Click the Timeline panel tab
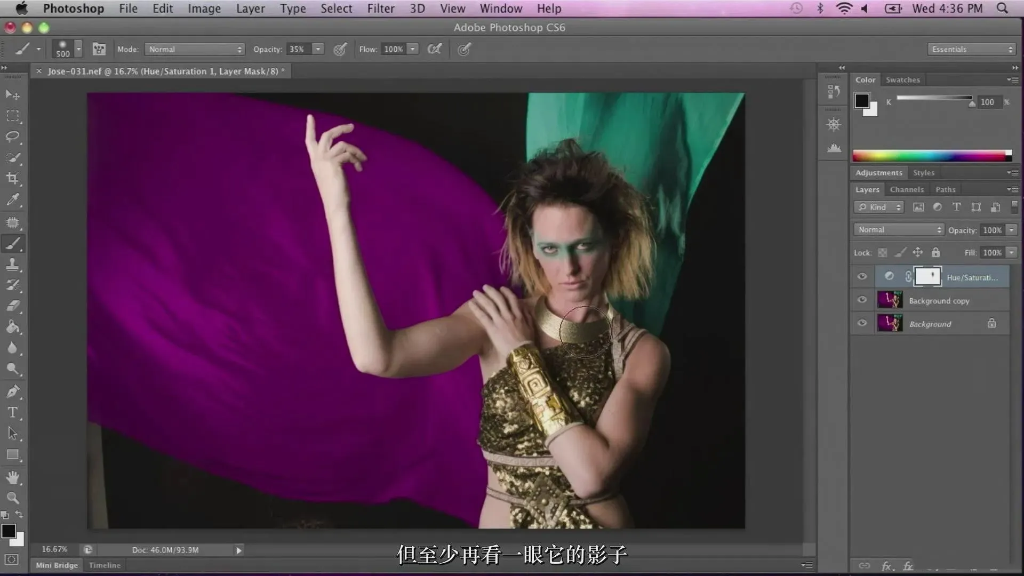 pyautogui.click(x=105, y=565)
